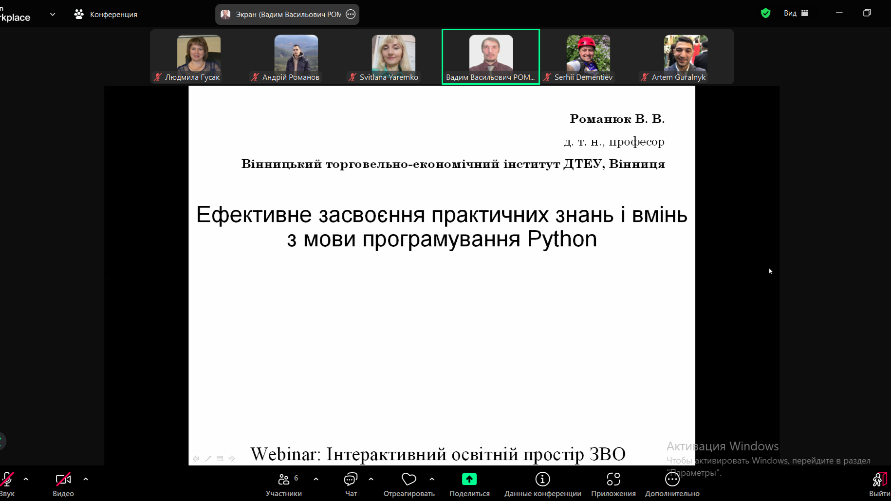Expand audio settings arrow next to microphone

click(x=26, y=479)
